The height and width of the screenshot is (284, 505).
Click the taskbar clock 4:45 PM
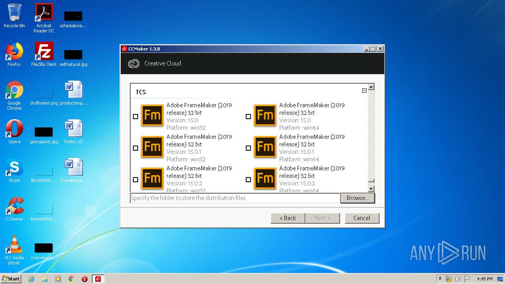pos(484,279)
